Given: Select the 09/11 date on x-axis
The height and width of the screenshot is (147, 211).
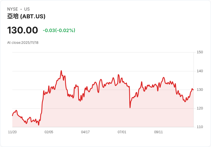Looking at the screenshot, I should pos(159,132).
